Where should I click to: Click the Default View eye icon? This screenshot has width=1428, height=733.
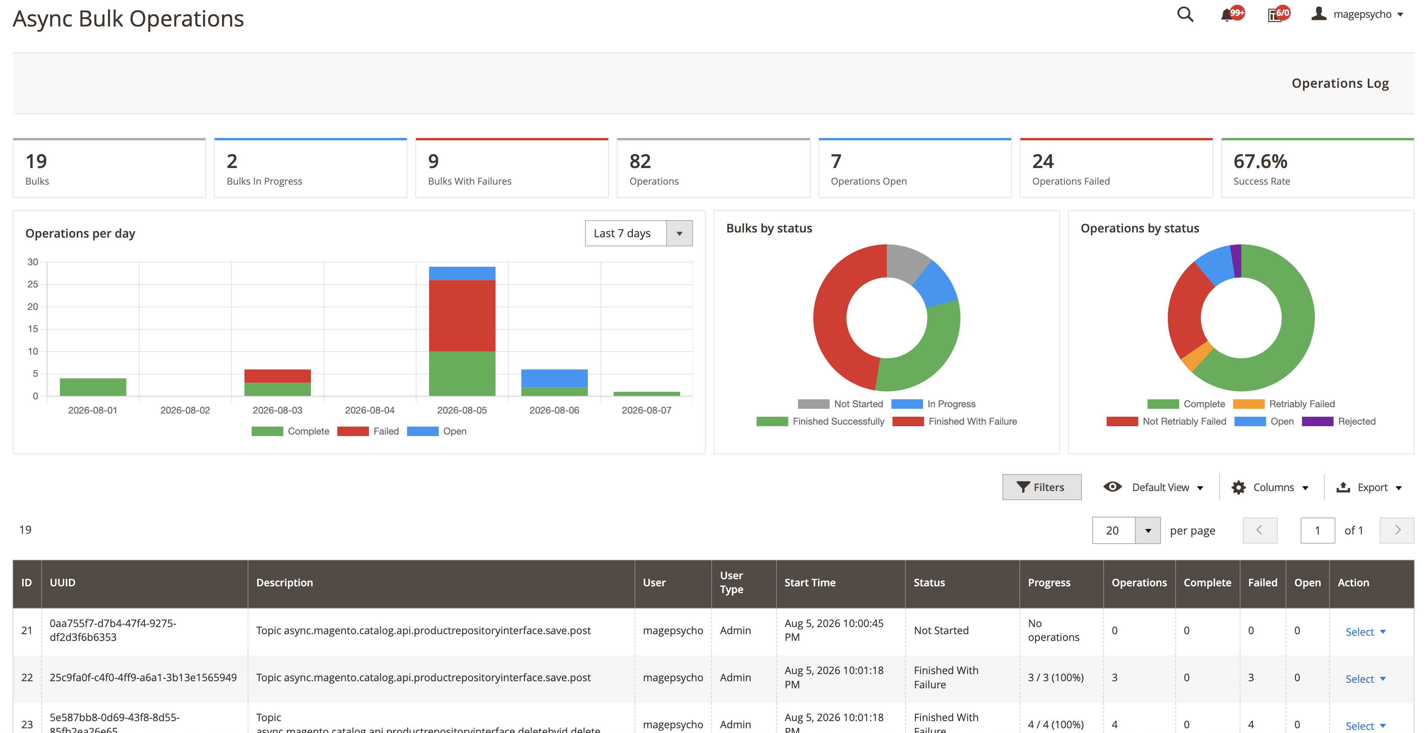1112,486
